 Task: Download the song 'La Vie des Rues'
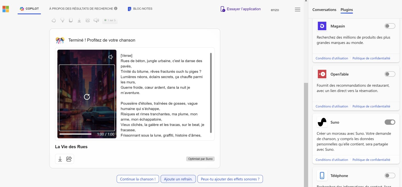(60, 159)
